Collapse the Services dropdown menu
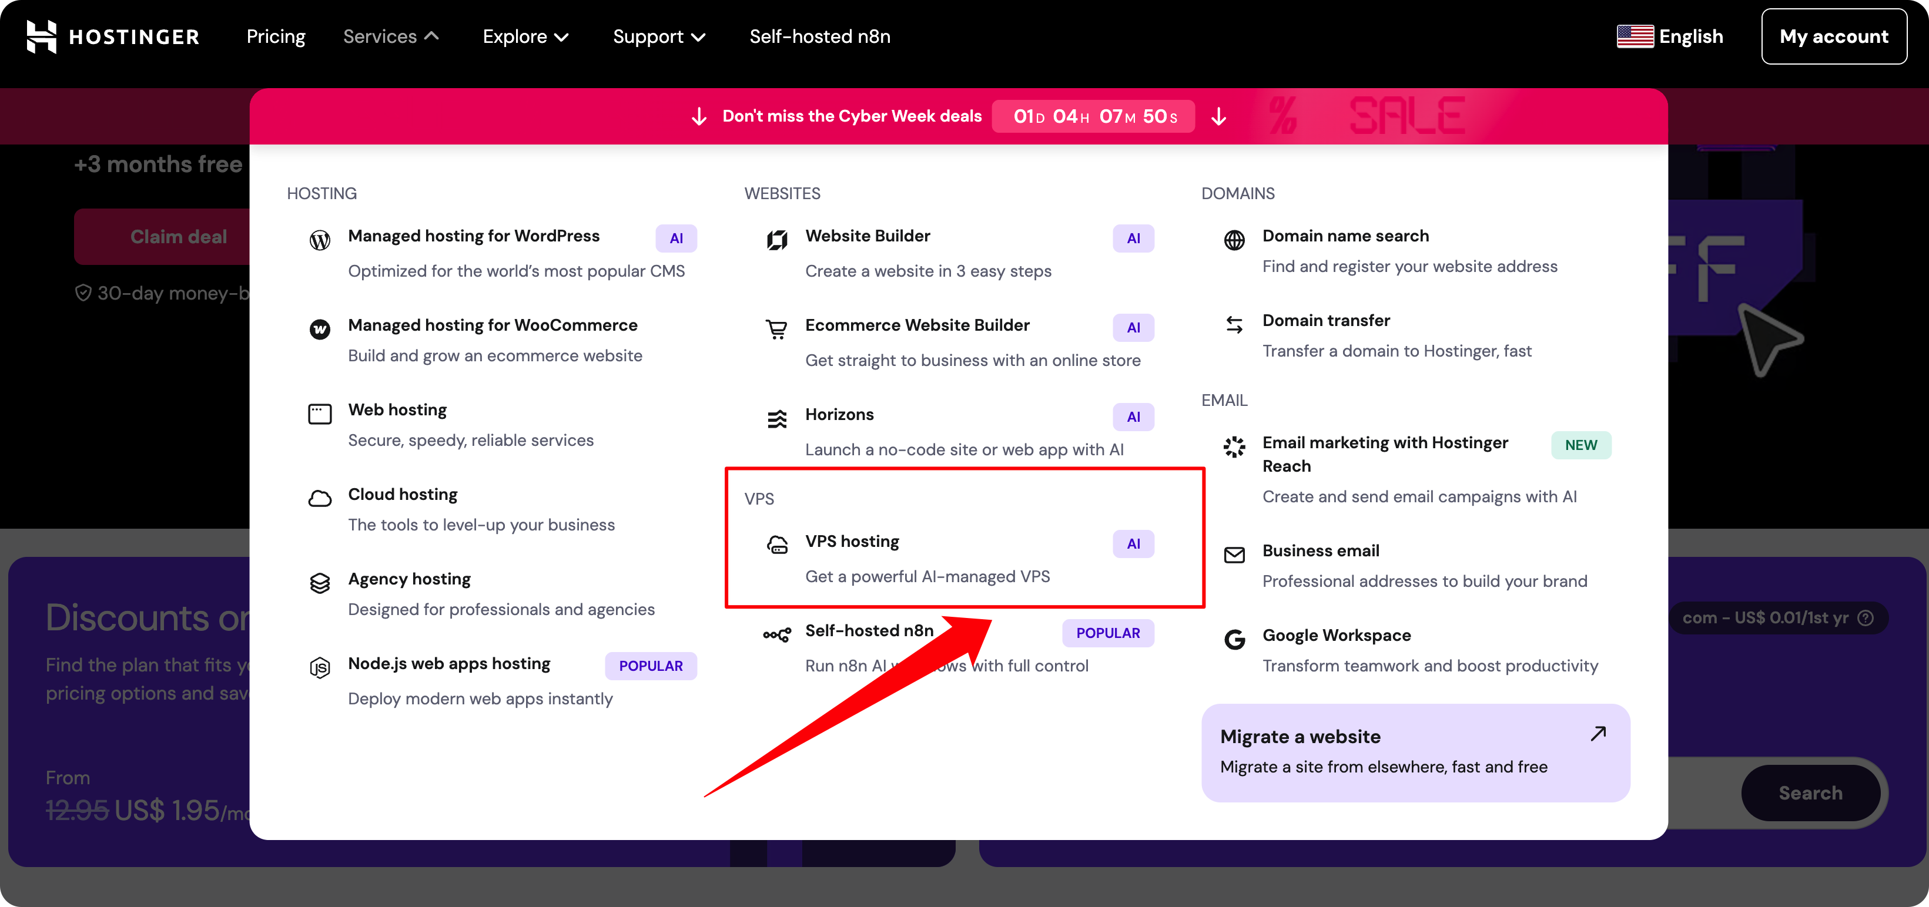This screenshot has width=1929, height=907. click(x=391, y=36)
